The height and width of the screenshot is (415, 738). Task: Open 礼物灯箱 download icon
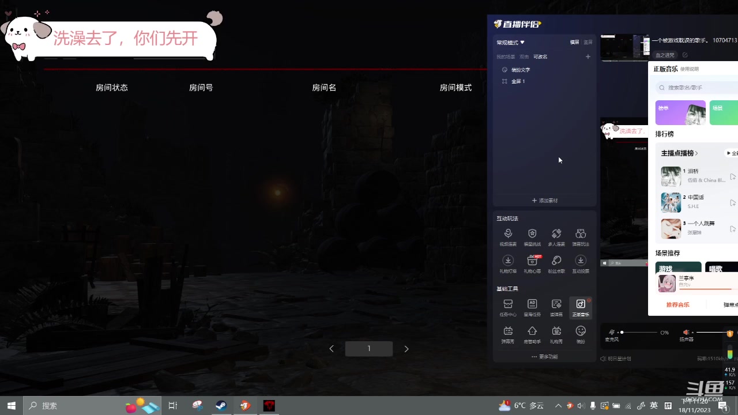point(508,264)
